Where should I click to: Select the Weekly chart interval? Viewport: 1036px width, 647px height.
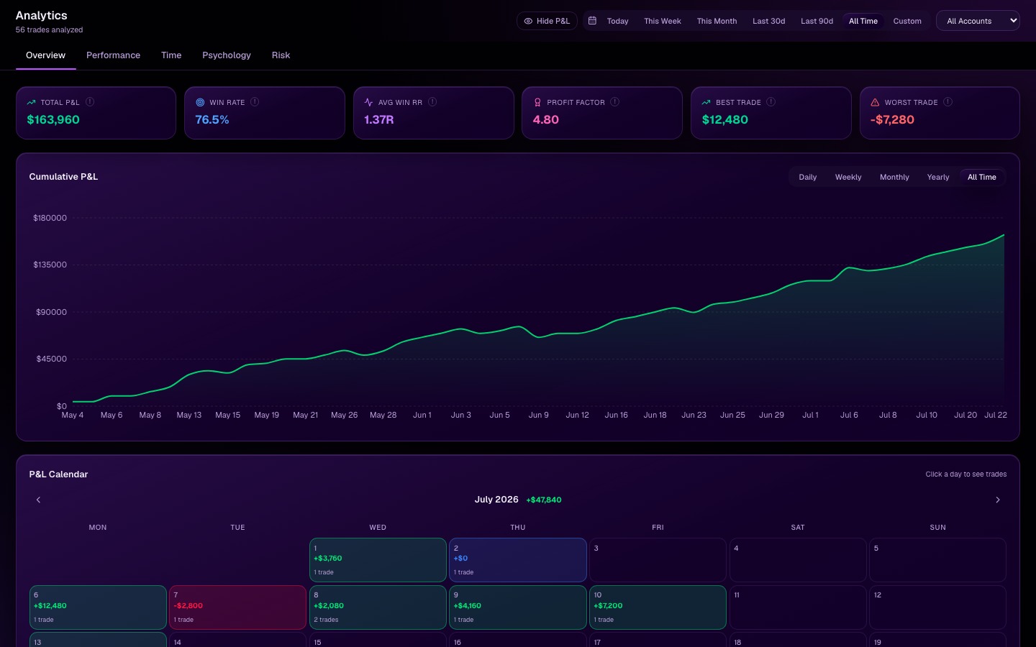point(848,177)
